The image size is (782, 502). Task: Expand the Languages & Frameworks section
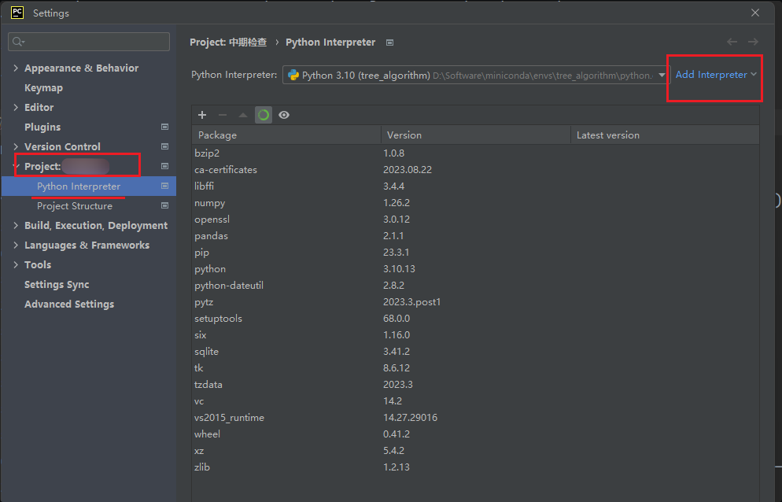[x=16, y=245]
